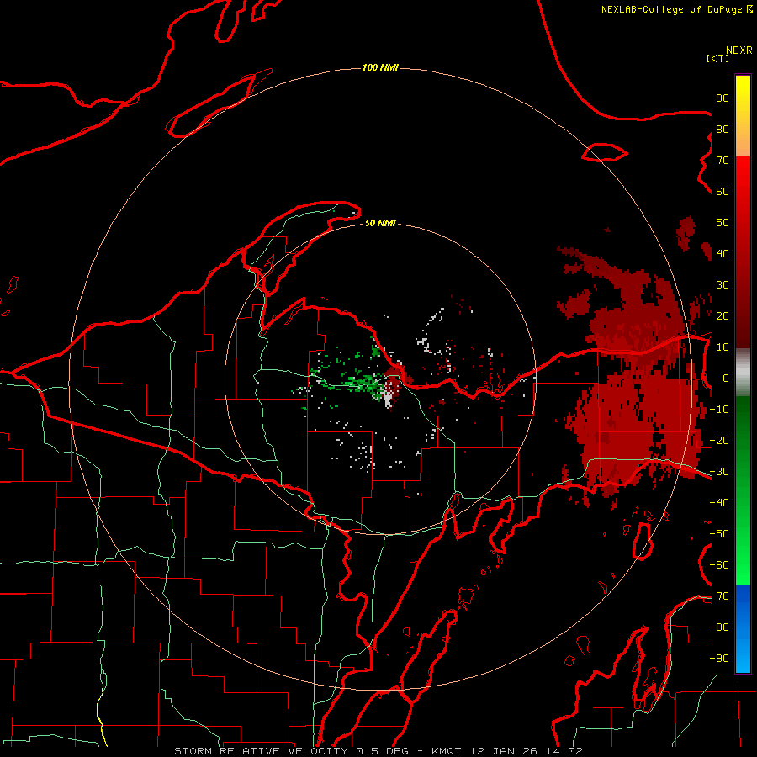Viewport: 757px width, 757px height.
Task: Click the 80 value on the color scale
Action: (723, 129)
